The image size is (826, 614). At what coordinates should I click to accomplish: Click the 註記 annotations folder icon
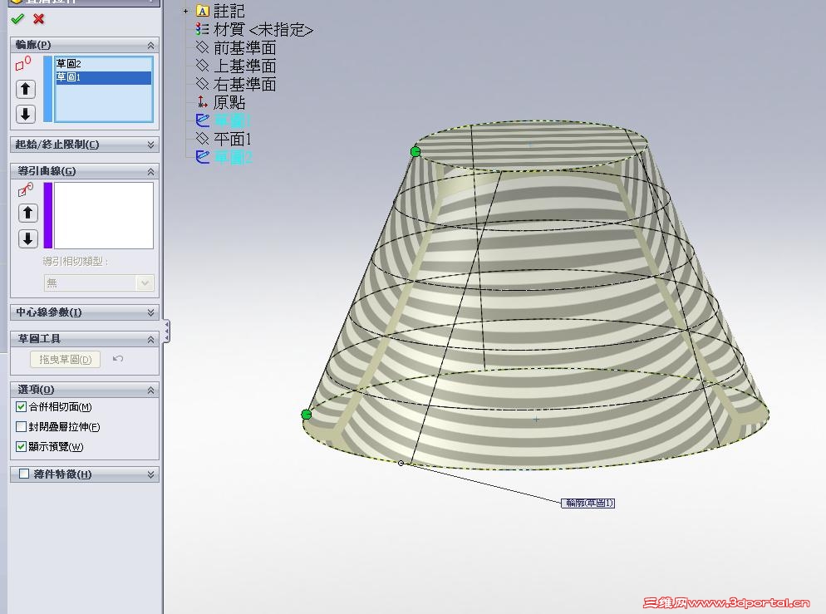click(202, 11)
